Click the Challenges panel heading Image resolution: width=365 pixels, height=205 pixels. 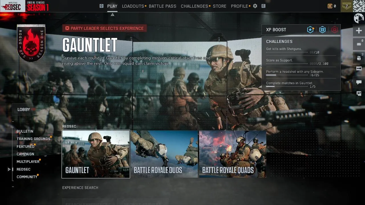(279, 42)
